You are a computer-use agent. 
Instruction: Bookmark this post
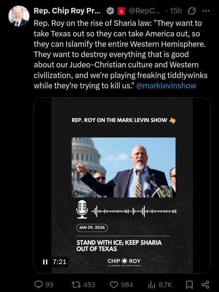189,285
